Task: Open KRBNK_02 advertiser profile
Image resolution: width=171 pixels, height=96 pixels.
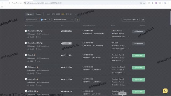Action: tap(32, 91)
